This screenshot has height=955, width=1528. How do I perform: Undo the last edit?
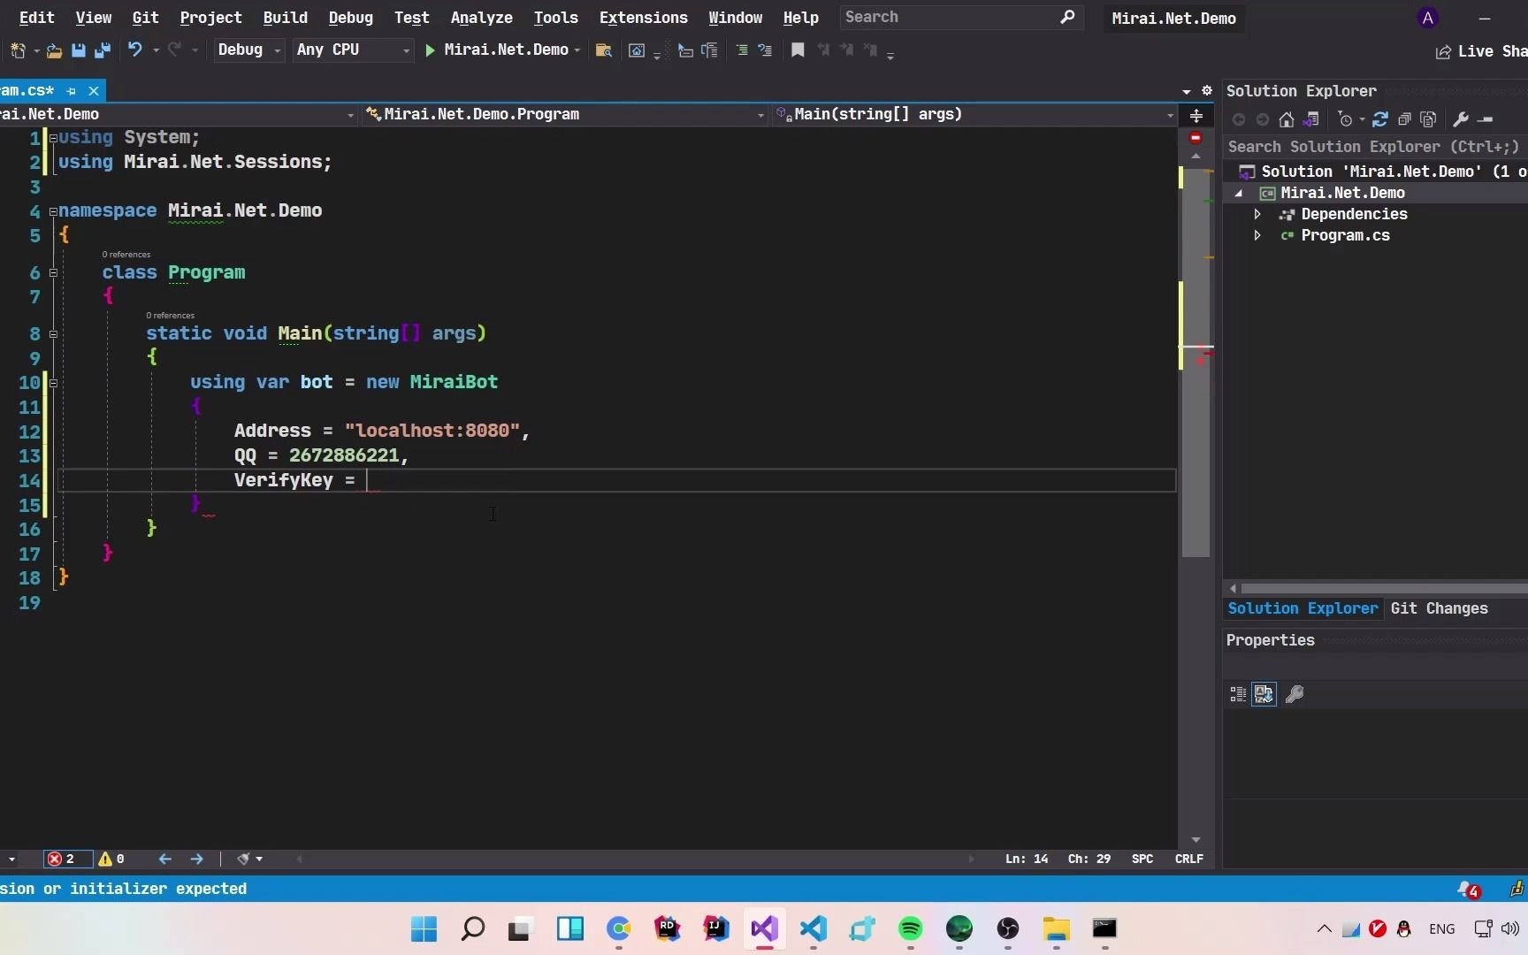pos(134,50)
